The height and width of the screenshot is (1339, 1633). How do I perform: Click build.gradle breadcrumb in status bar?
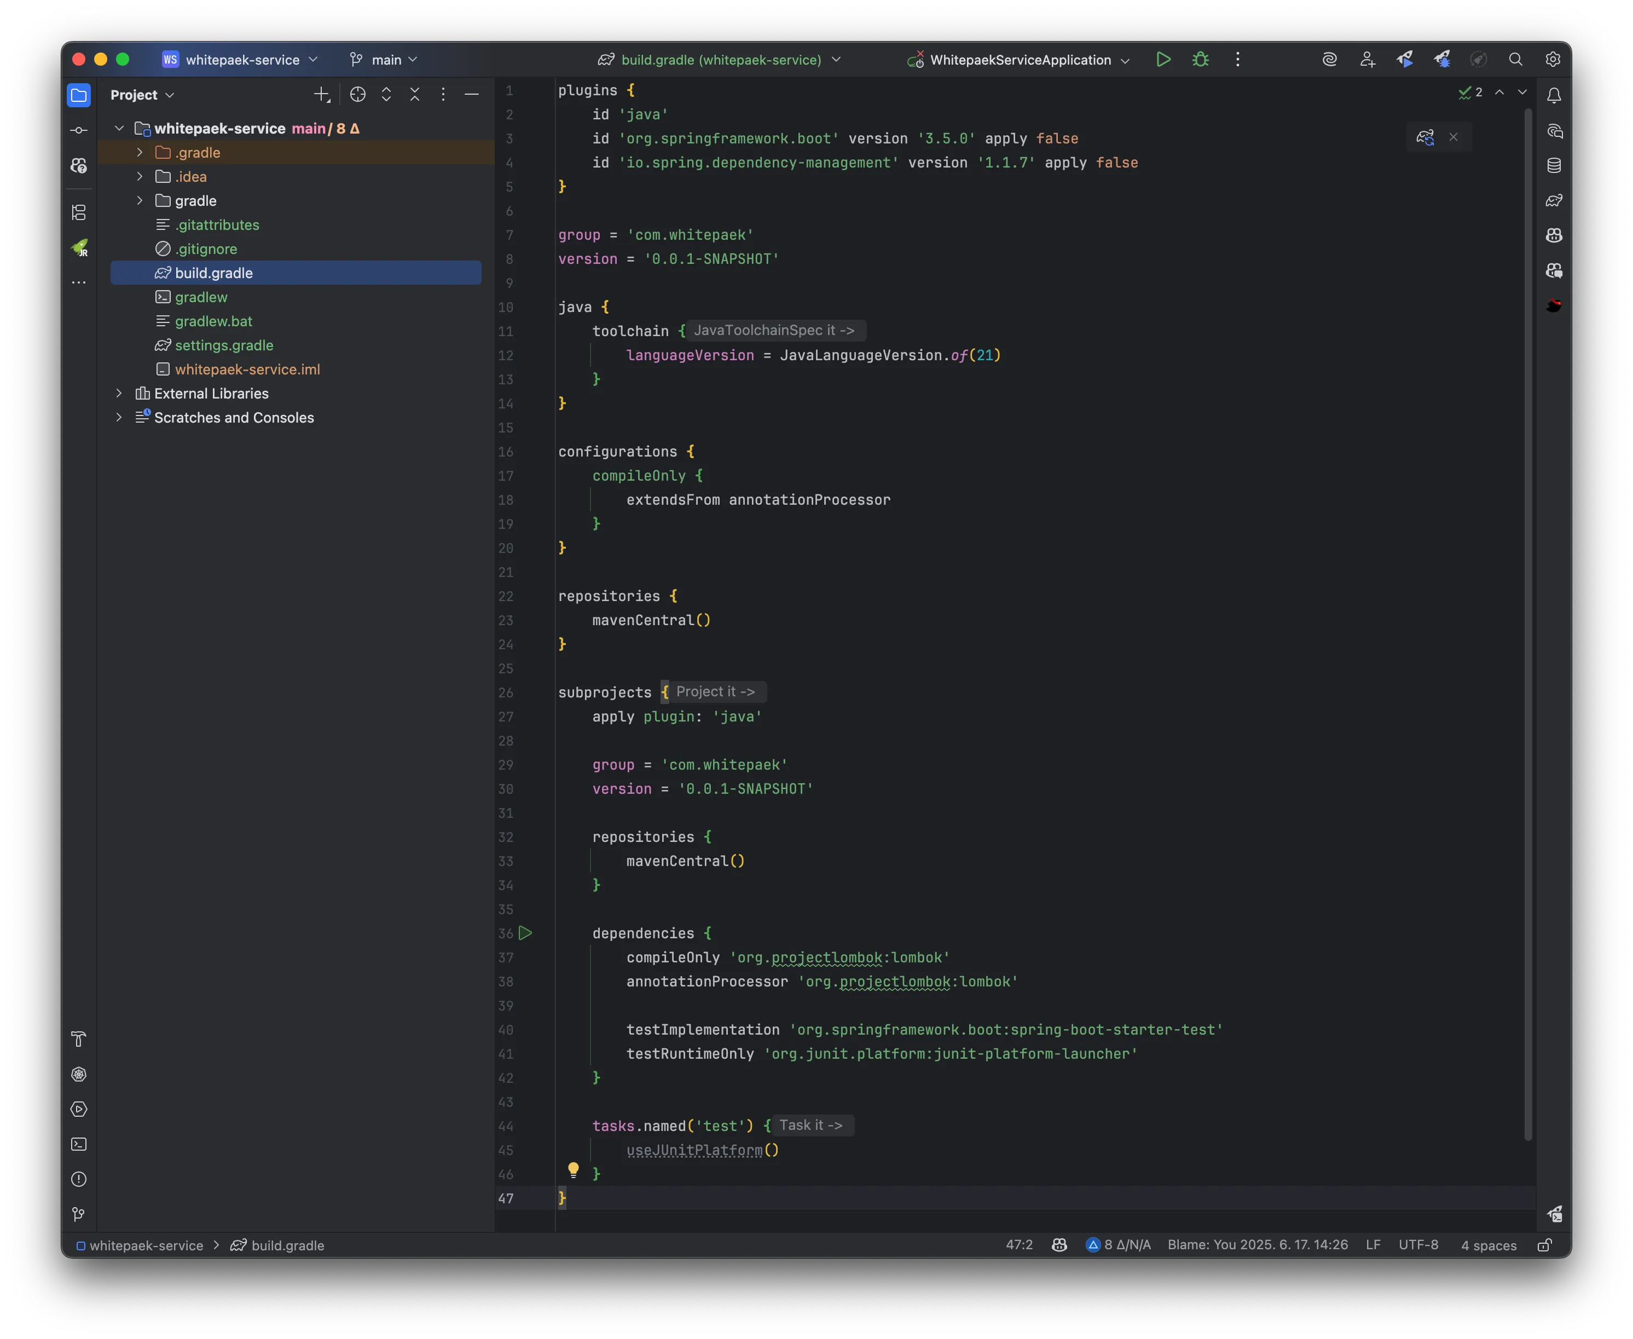coord(277,1245)
